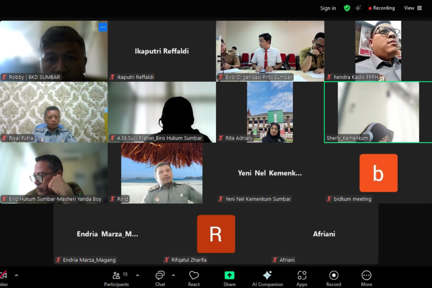Screen dimensions: 432x288
Task: Click the red Recording indicator
Action: pos(382,8)
